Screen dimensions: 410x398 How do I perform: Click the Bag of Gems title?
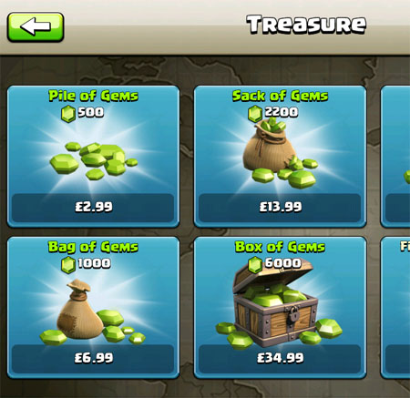point(93,247)
